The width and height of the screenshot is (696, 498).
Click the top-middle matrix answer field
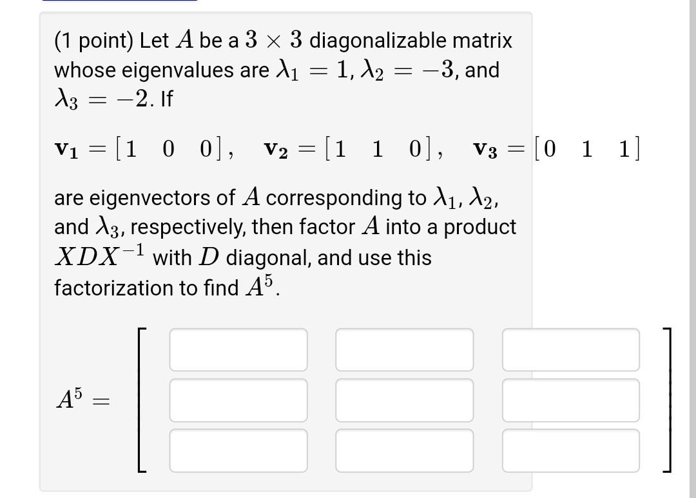tap(404, 349)
